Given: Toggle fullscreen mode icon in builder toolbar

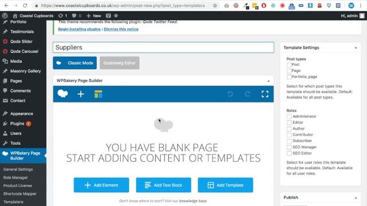Looking at the screenshot, I should (x=265, y=94).
